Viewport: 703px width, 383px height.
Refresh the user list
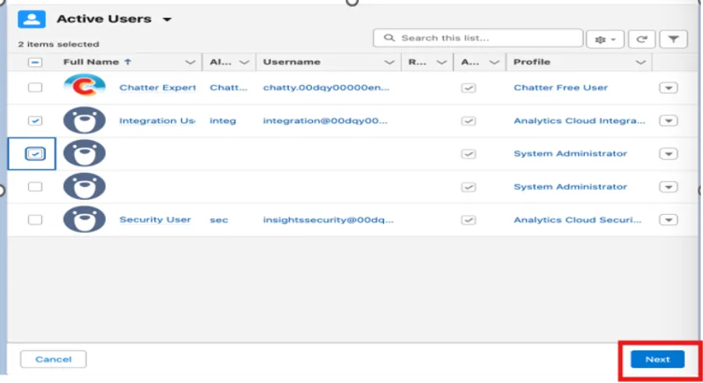(641, 40)
